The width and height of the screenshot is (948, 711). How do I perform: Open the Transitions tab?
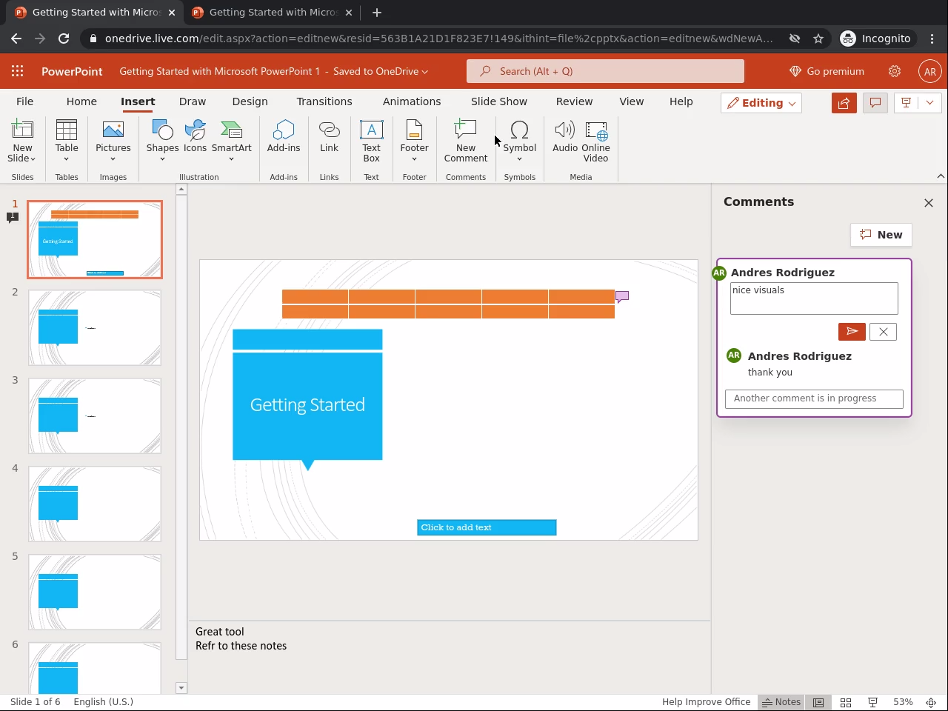coord(324,101)
